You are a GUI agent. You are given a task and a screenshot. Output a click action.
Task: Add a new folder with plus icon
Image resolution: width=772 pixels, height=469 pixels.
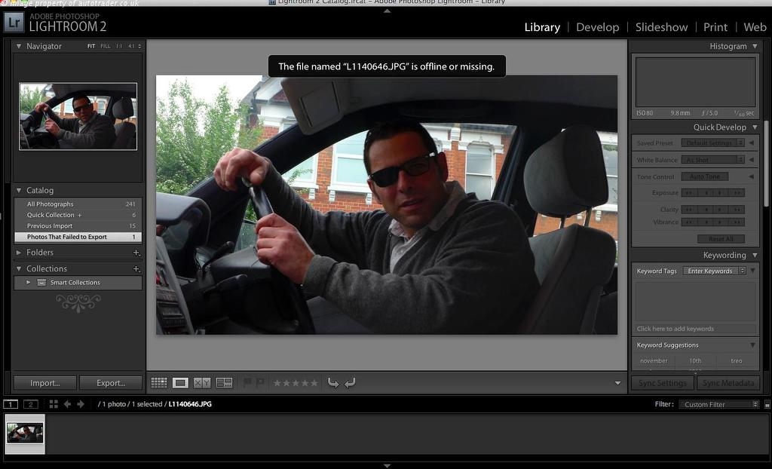coord(136,253)
